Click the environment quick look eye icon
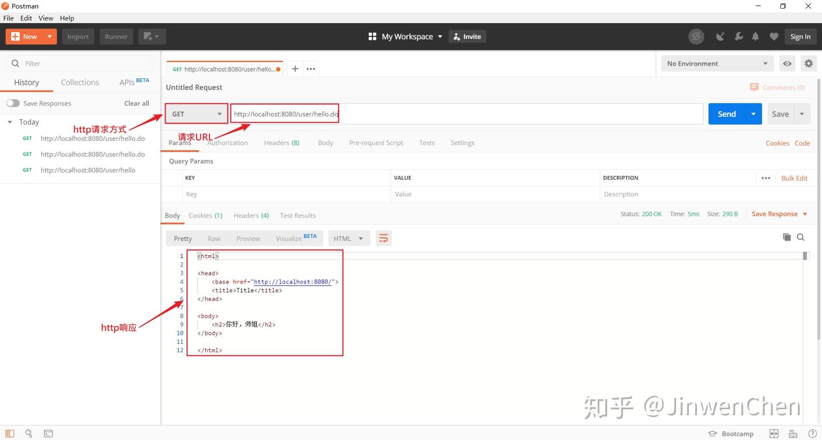Image resolution: width=822 pixels, height=440 pixels. 787,63
